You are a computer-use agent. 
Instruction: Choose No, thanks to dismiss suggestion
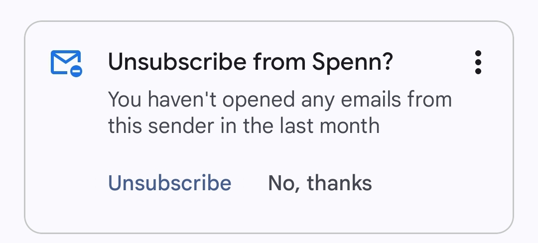(x=320, y=183)
